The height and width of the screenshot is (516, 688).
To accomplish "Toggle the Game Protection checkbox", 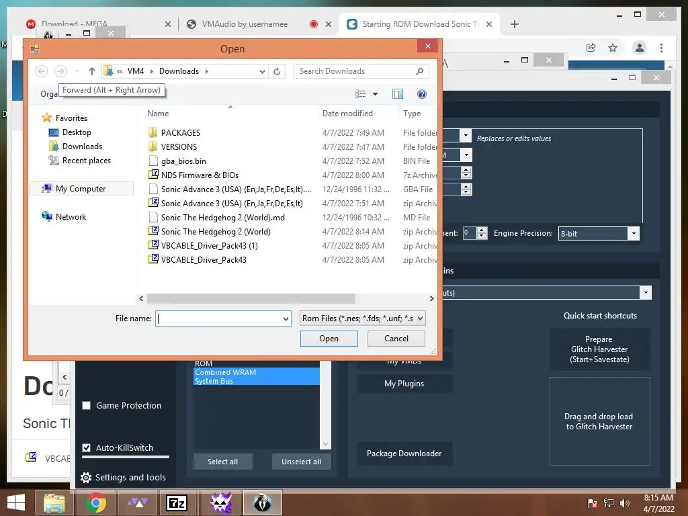I will pyautogui.click(x=87, y=405).
